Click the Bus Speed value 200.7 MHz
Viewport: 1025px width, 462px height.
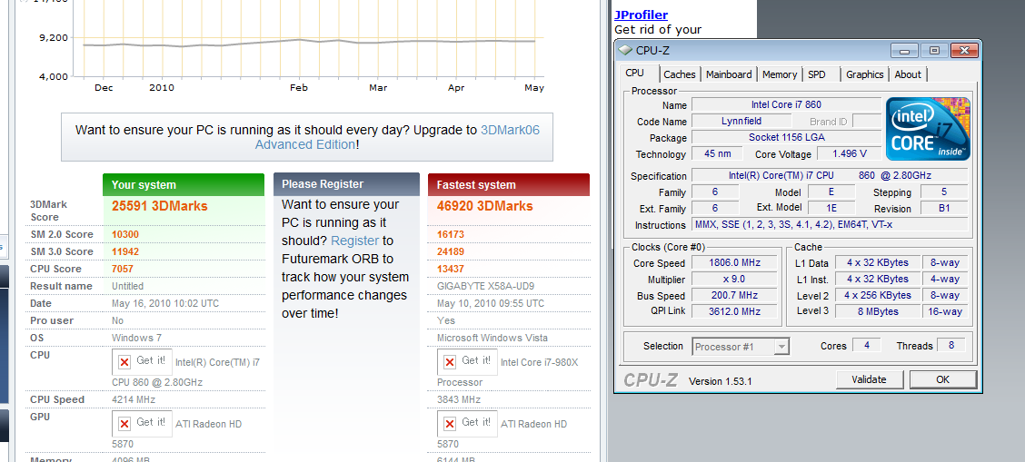[735, 295]
